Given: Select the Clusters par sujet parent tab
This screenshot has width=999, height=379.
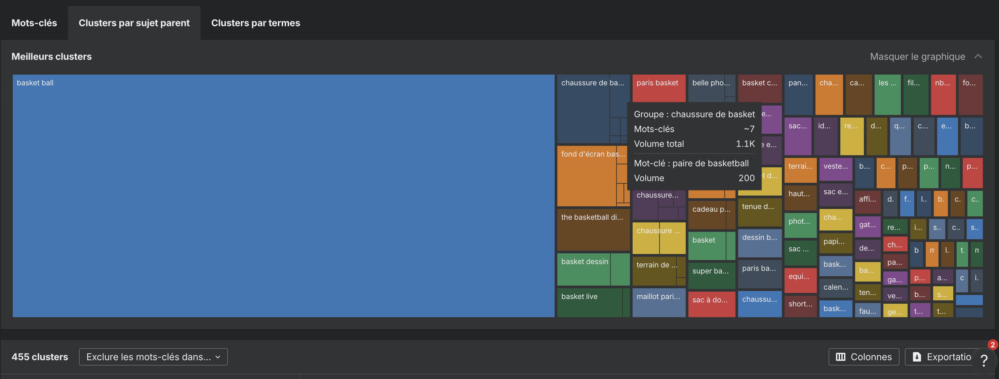Looking at the screenshot, I should pyautogui.click(x=134, y=23).
